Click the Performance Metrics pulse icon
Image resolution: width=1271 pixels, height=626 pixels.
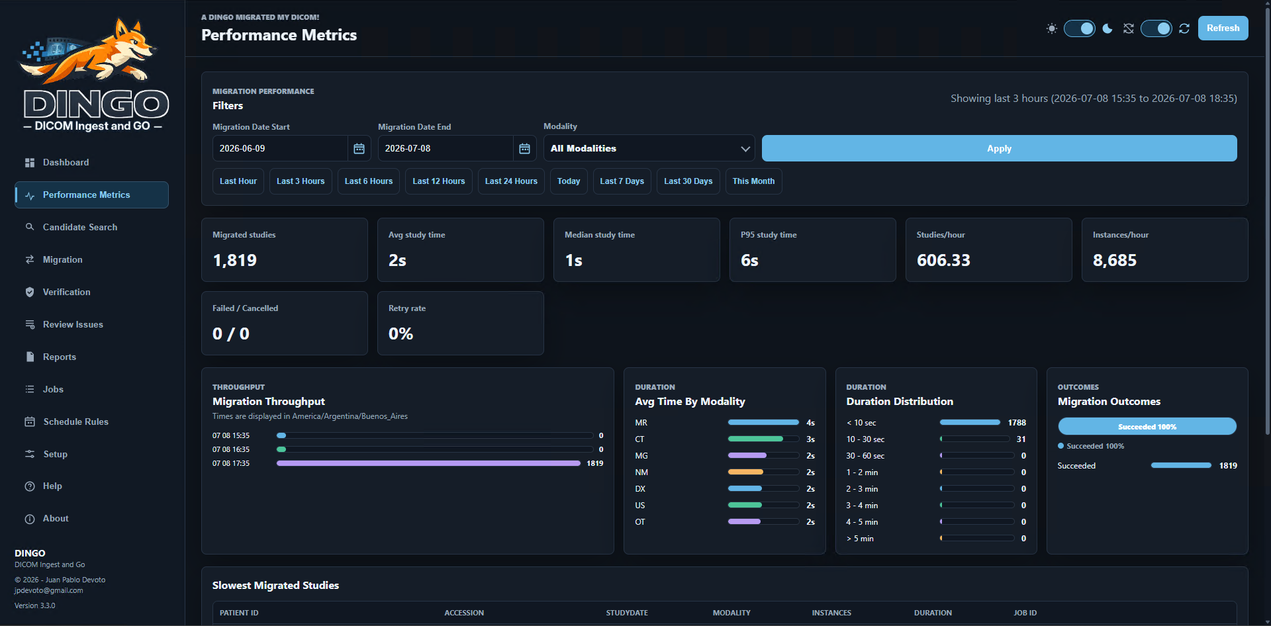[x=30, y=195]
